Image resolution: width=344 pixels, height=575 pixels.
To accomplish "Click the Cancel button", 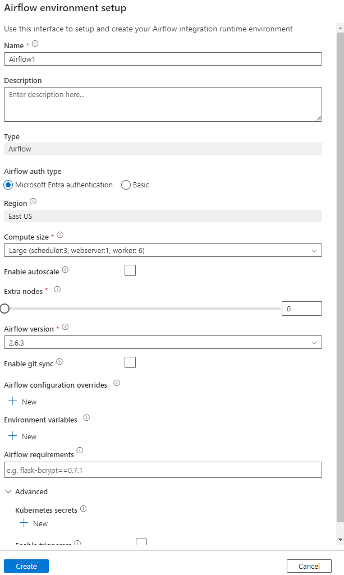I will click(309, 565).
